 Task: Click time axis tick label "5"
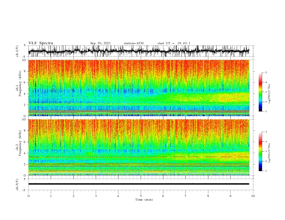tap(141, 196)
